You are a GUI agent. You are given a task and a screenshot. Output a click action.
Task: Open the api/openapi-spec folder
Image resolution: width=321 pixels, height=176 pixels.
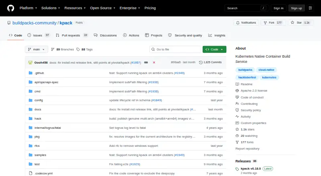click(46, 82)
